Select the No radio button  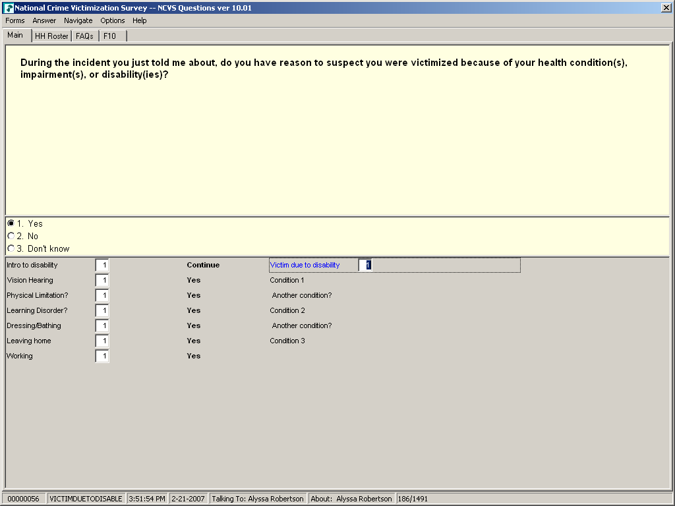pyautogui.click(x=11, y=236)
